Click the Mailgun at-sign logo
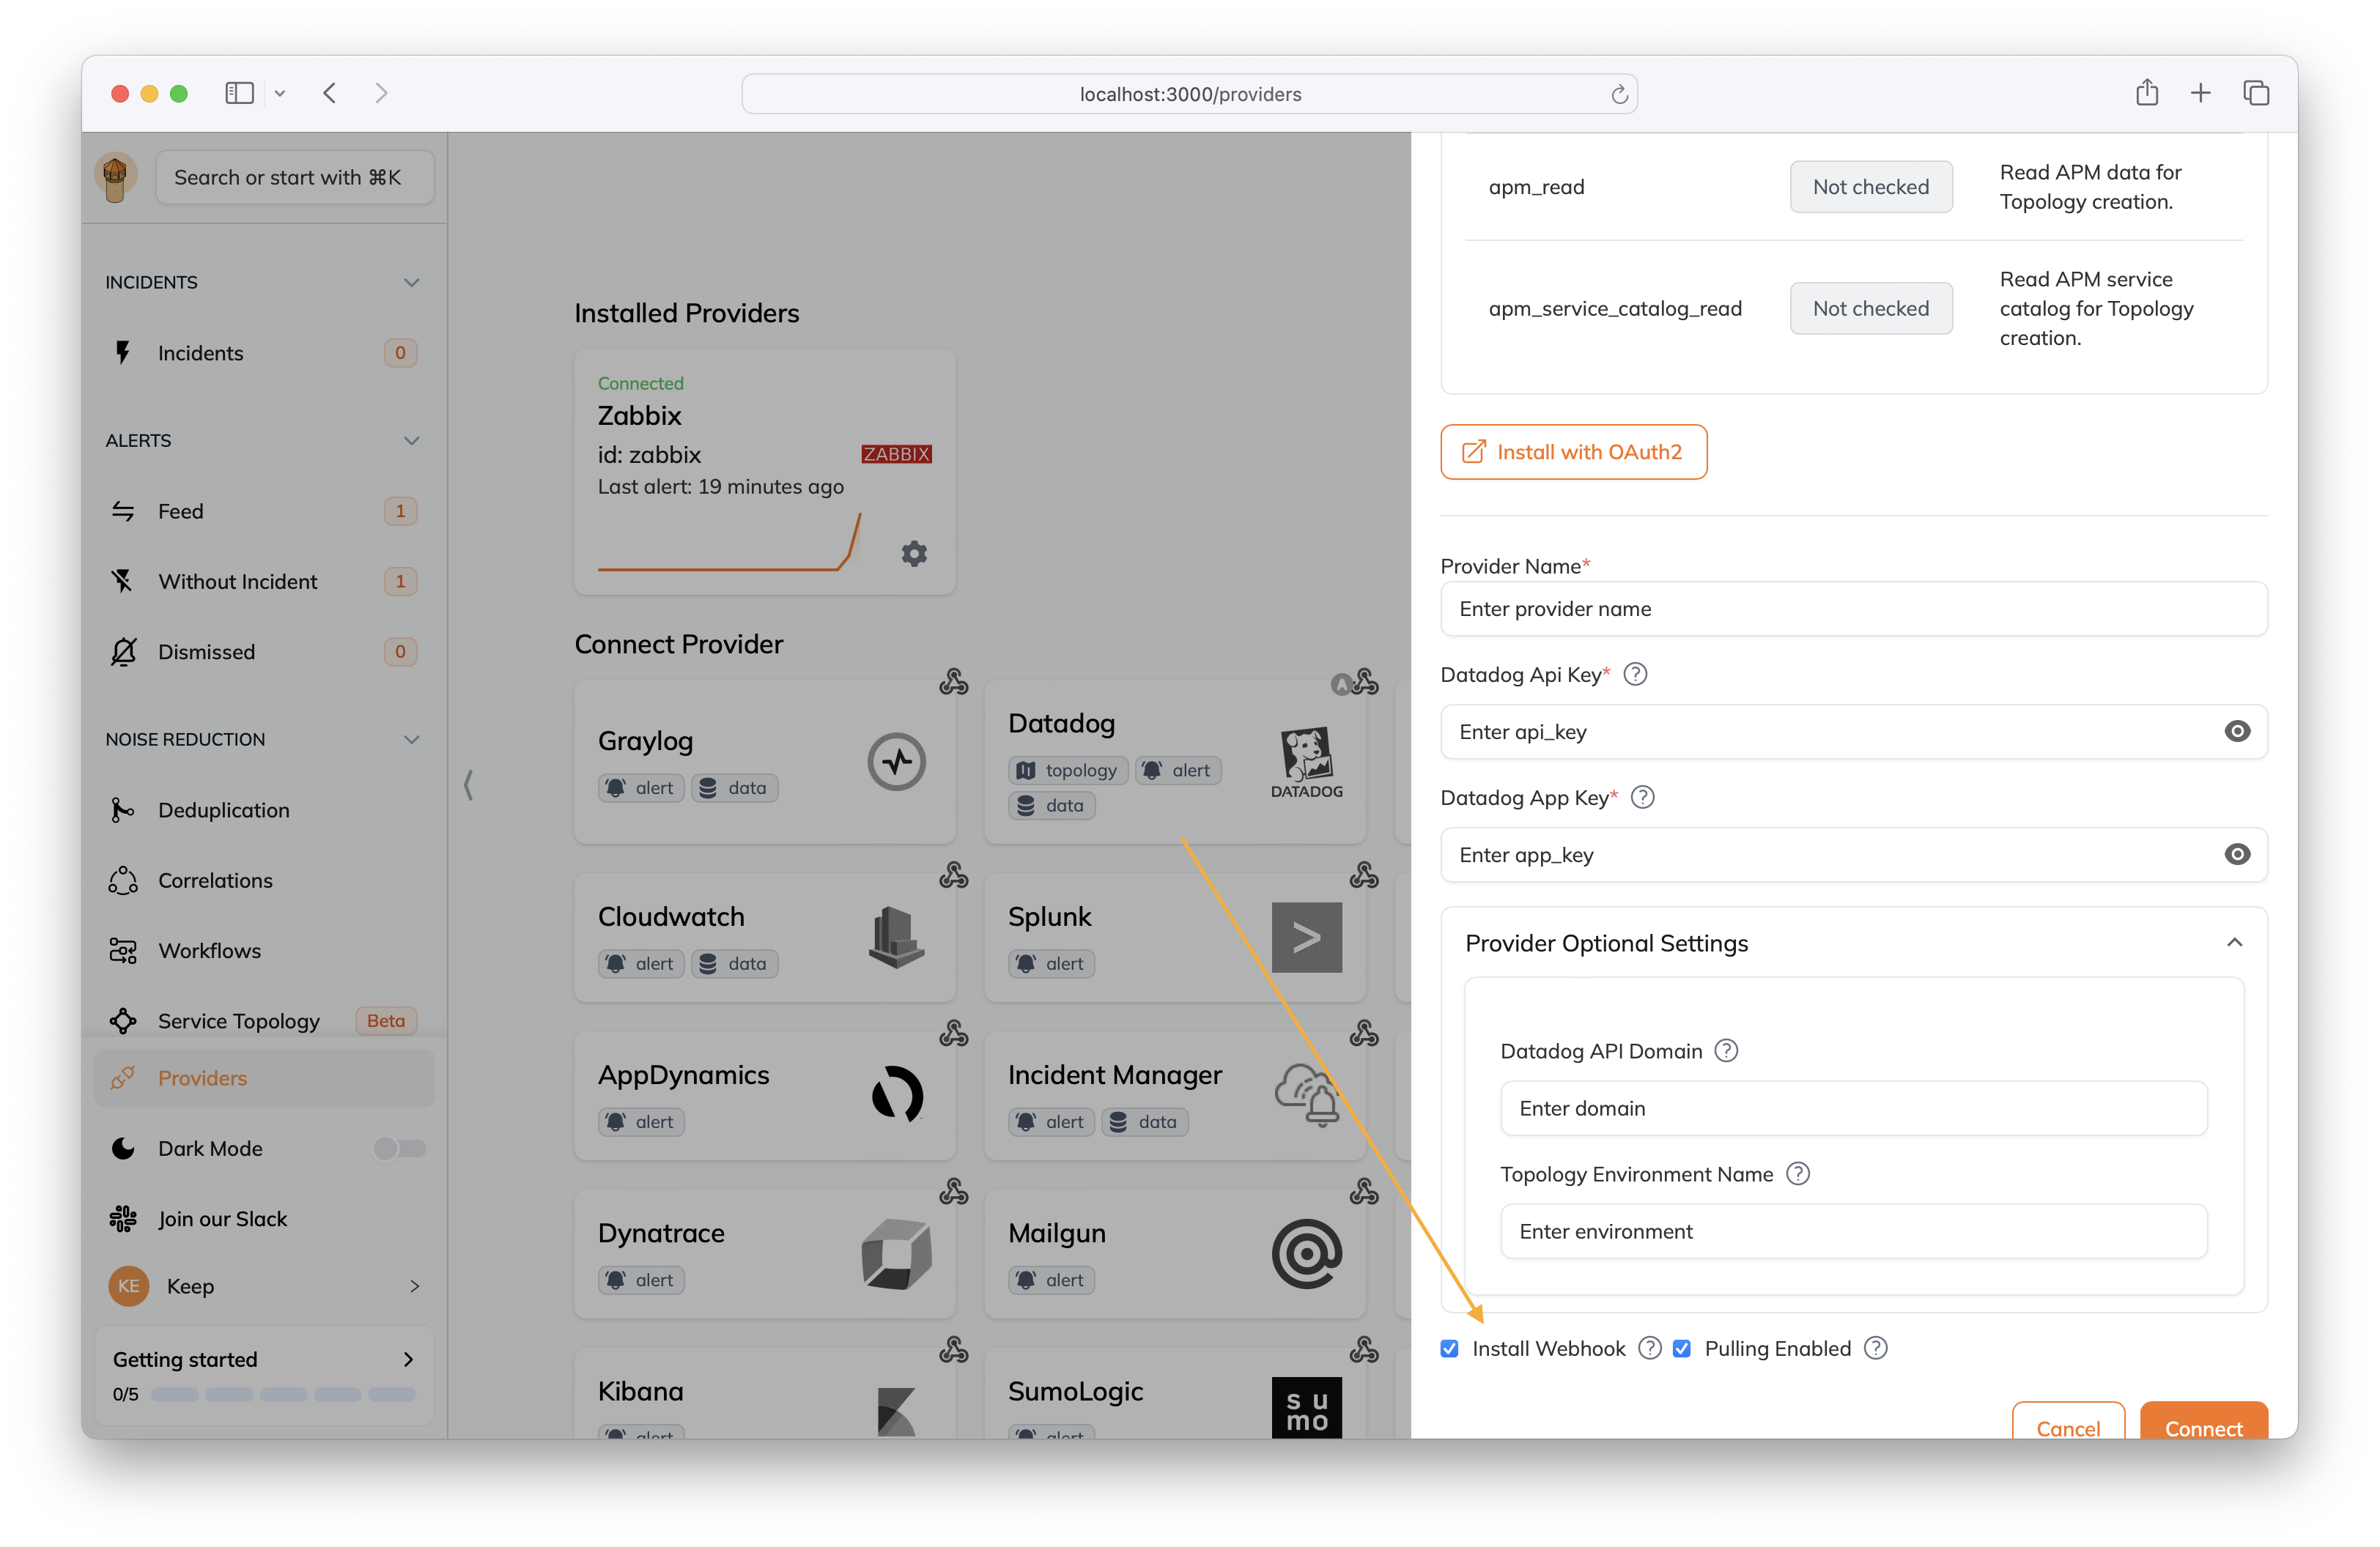This screenshot has width=2380, height=1547. coord(1306,1253)
